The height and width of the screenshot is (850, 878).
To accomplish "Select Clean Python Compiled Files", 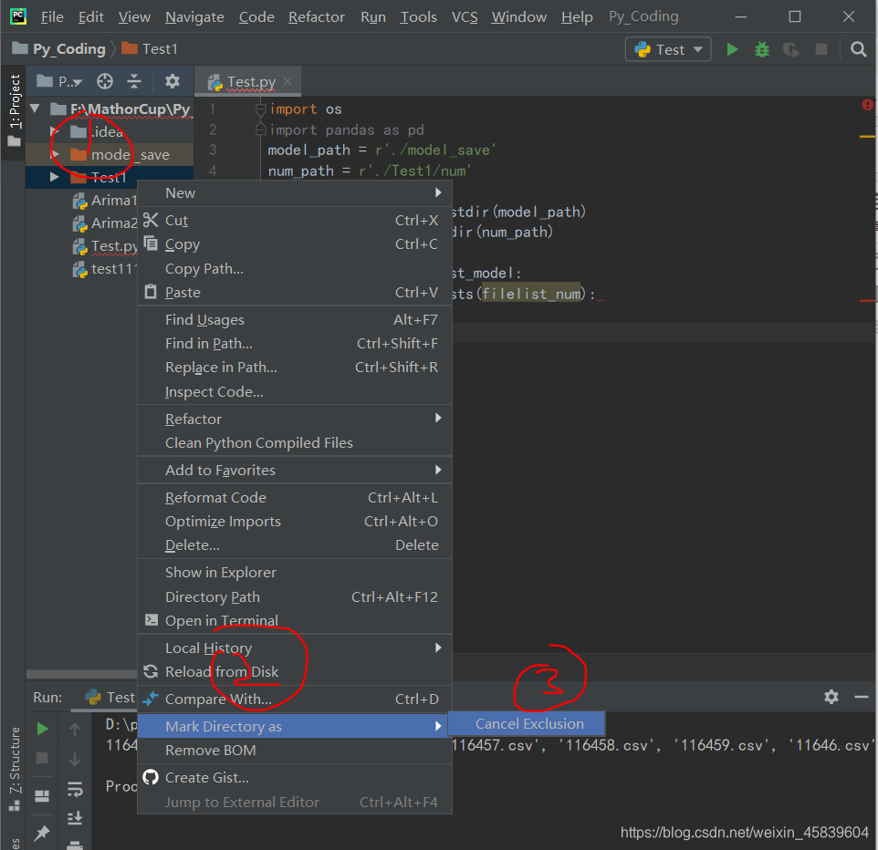I will [295, 442].
